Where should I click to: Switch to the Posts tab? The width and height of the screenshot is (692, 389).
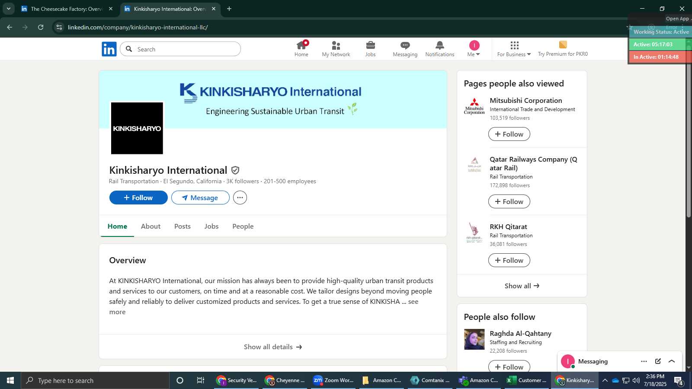[183, 226]
